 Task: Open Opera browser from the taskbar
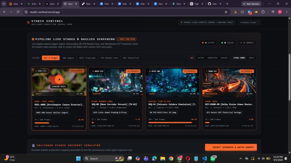[188, 159]
